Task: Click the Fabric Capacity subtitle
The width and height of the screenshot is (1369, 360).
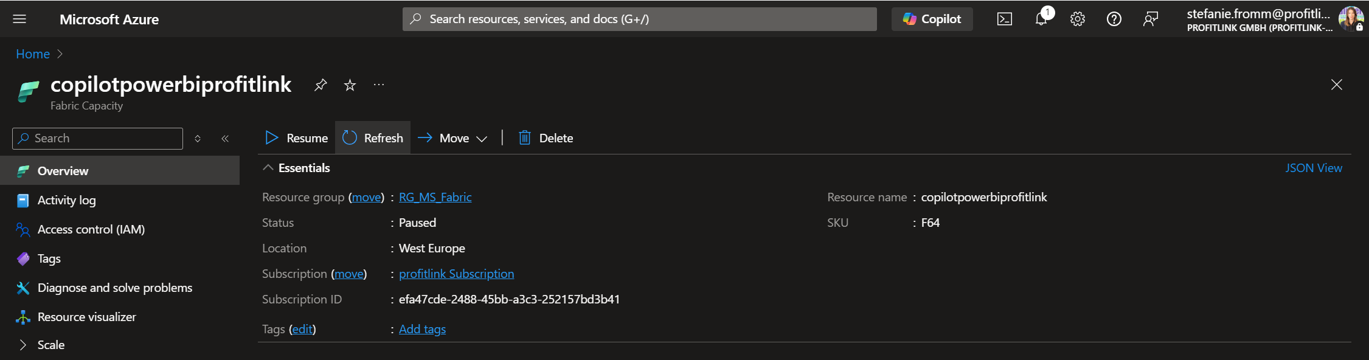Action: 86,106
